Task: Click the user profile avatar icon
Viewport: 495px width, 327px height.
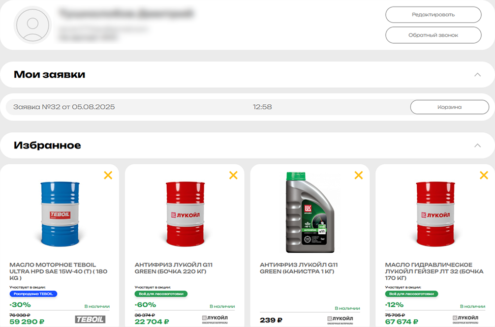Action: (x=33, y=24)
